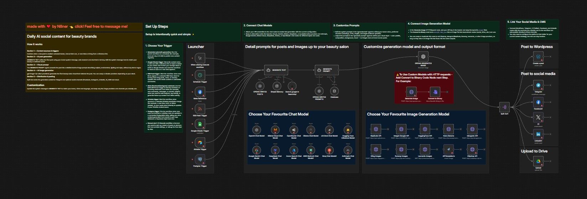587x199 pixels.
Task: Select the Simple Memory node
Action: pyautogui.click(x=276, y=86)
